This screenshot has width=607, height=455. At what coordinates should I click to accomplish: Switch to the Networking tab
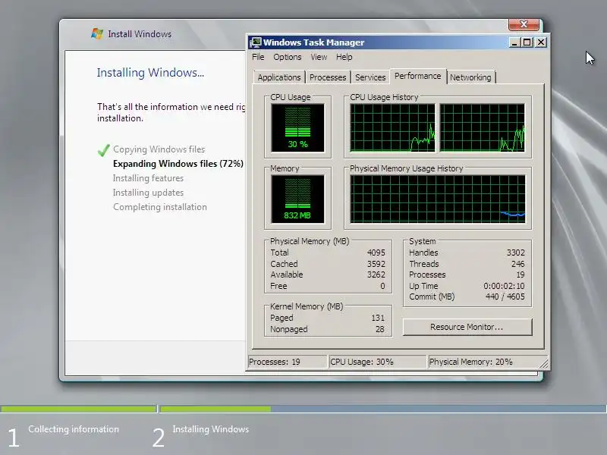pyautogui.click(x=470, y=77)
